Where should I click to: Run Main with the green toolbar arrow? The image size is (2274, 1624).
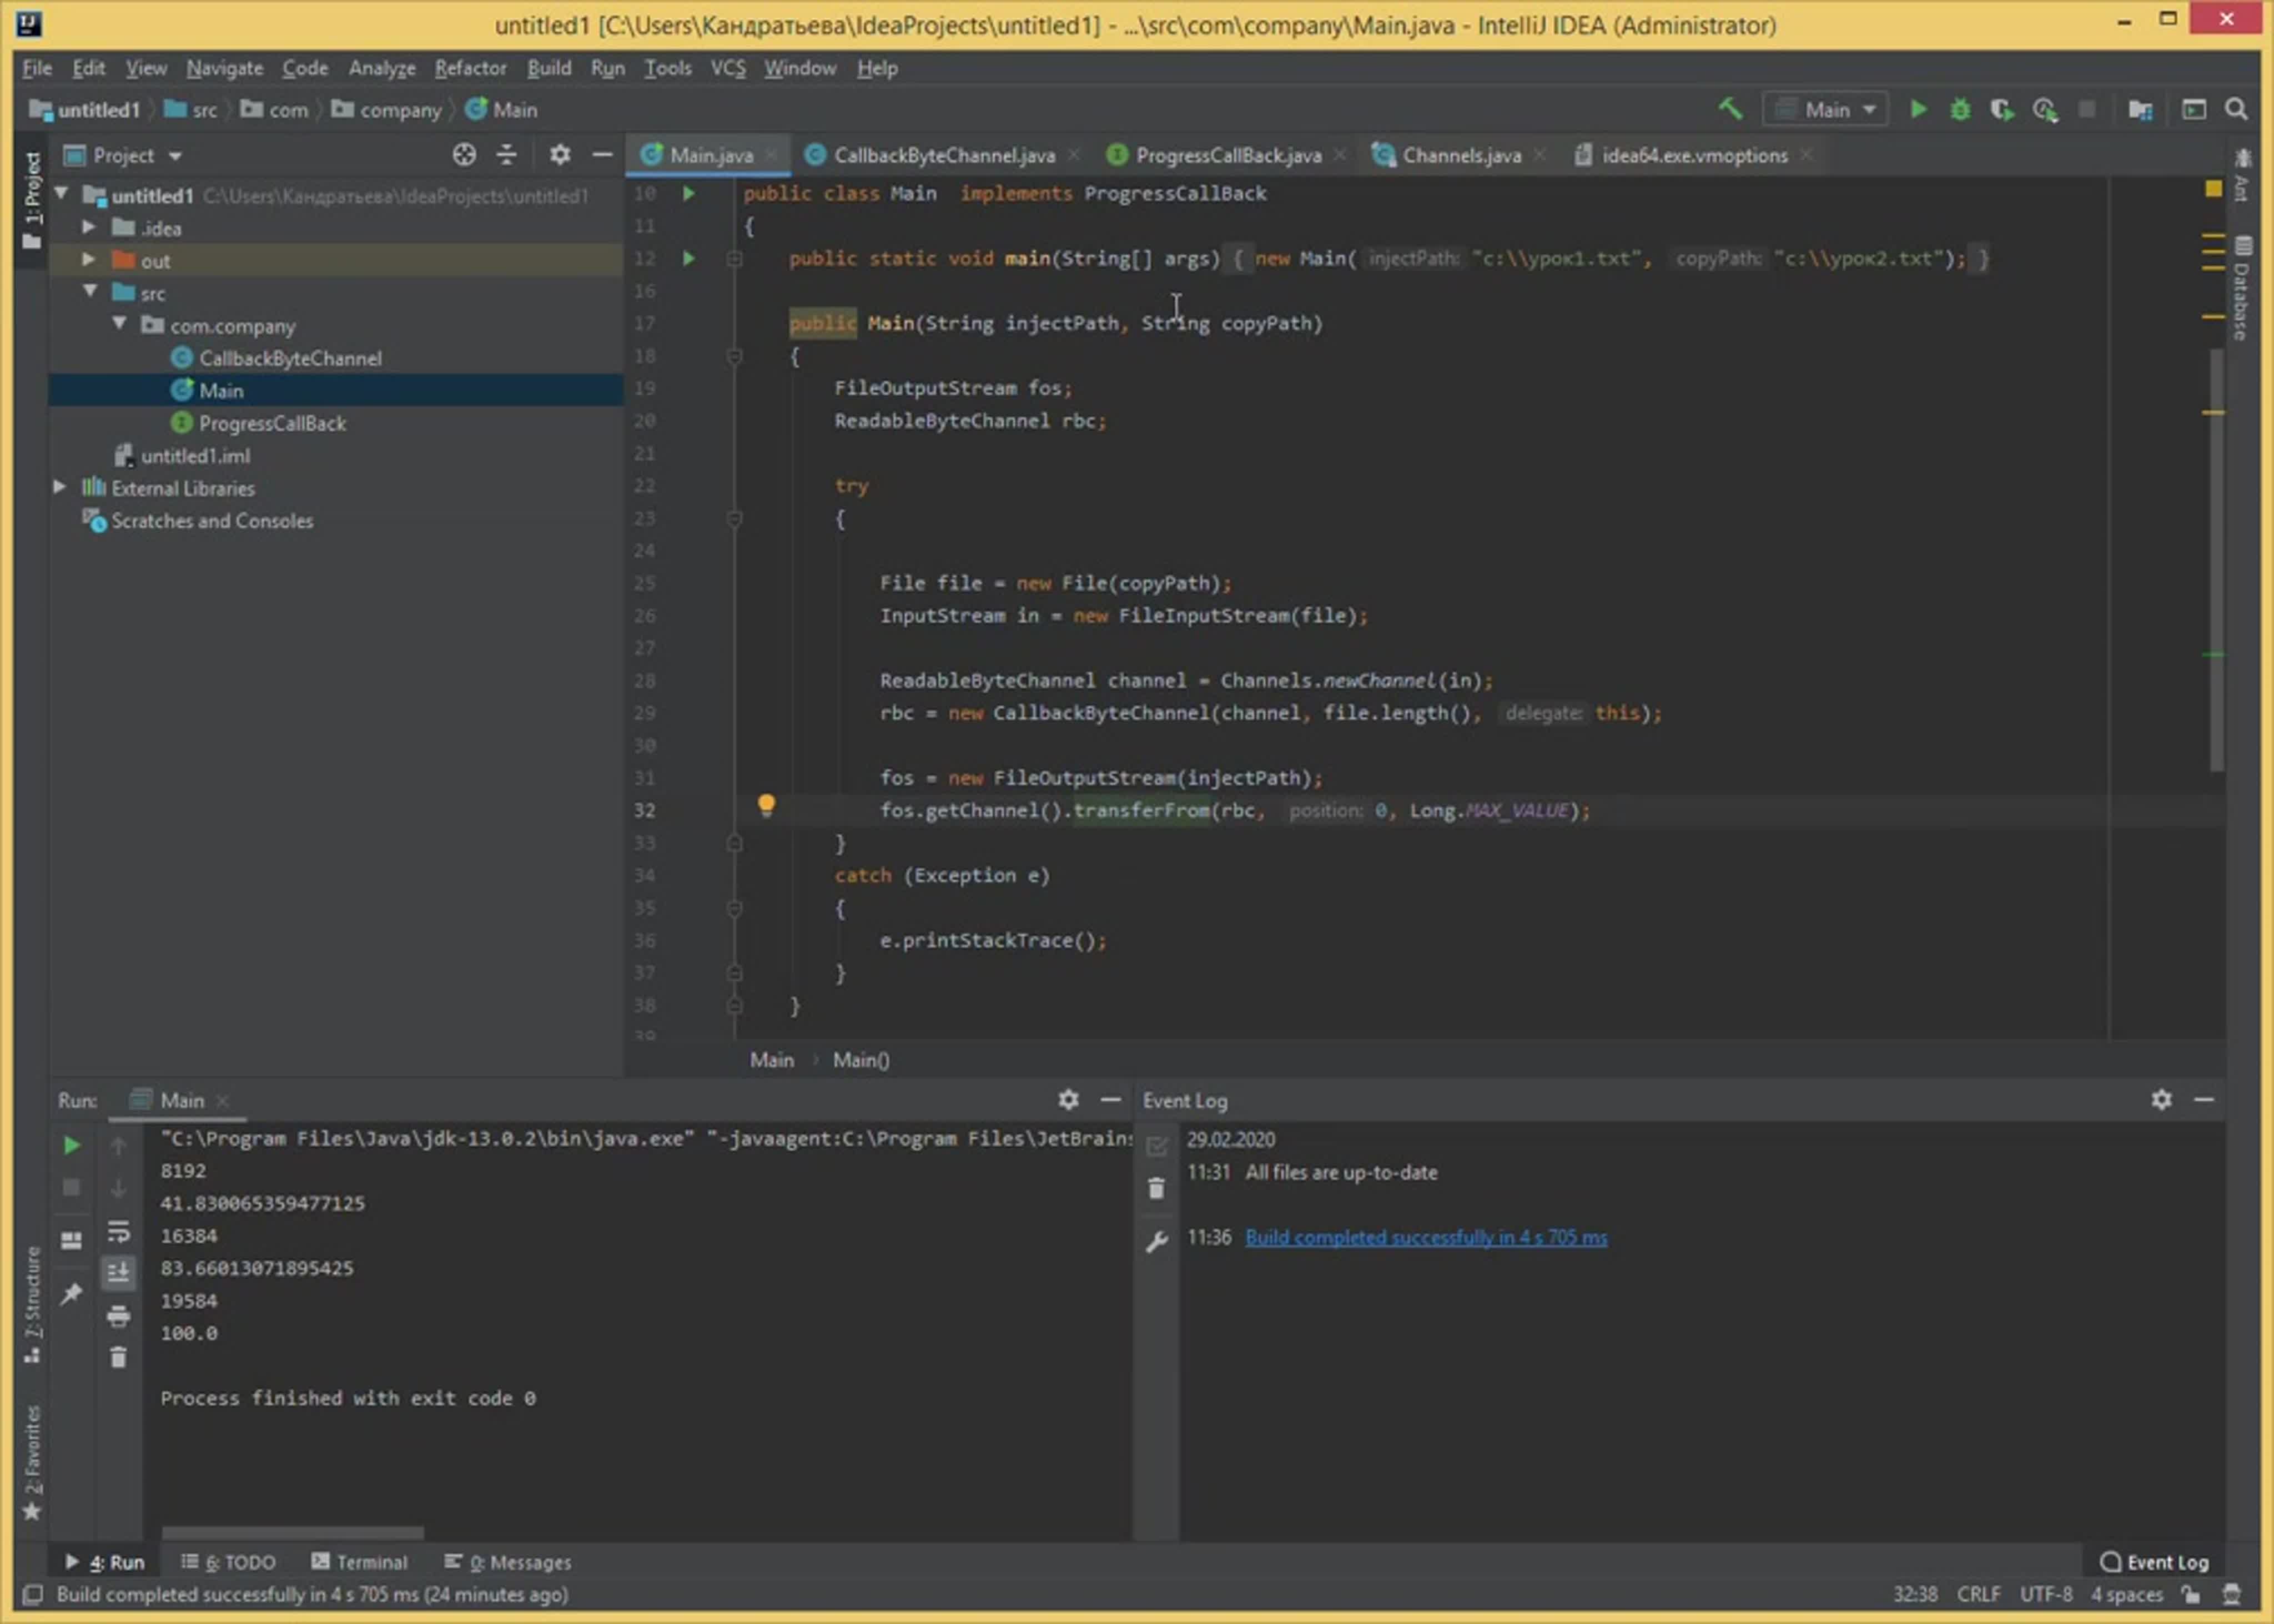point(1917,109)
